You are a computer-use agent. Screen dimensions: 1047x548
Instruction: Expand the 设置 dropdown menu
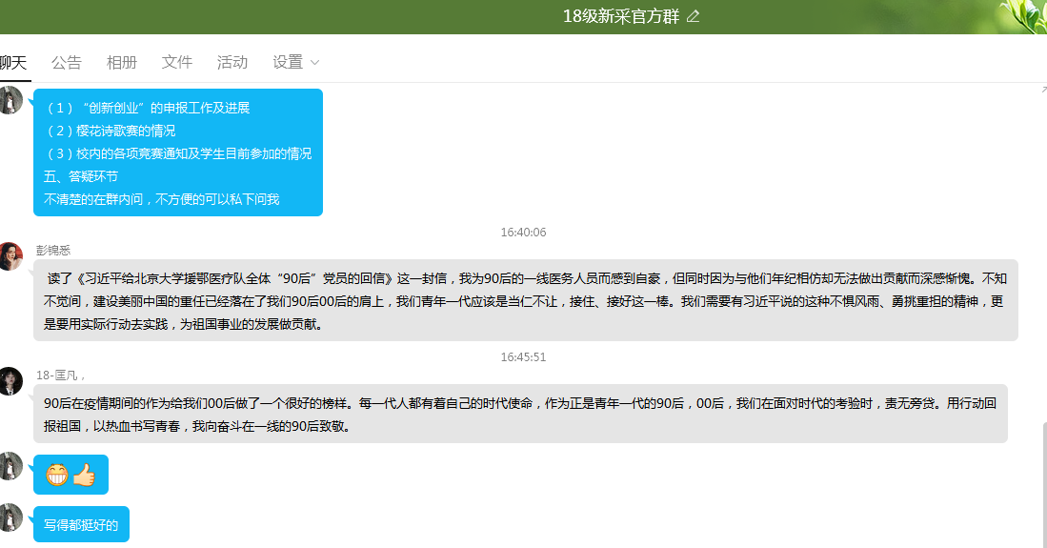click(x=296, y=62)
